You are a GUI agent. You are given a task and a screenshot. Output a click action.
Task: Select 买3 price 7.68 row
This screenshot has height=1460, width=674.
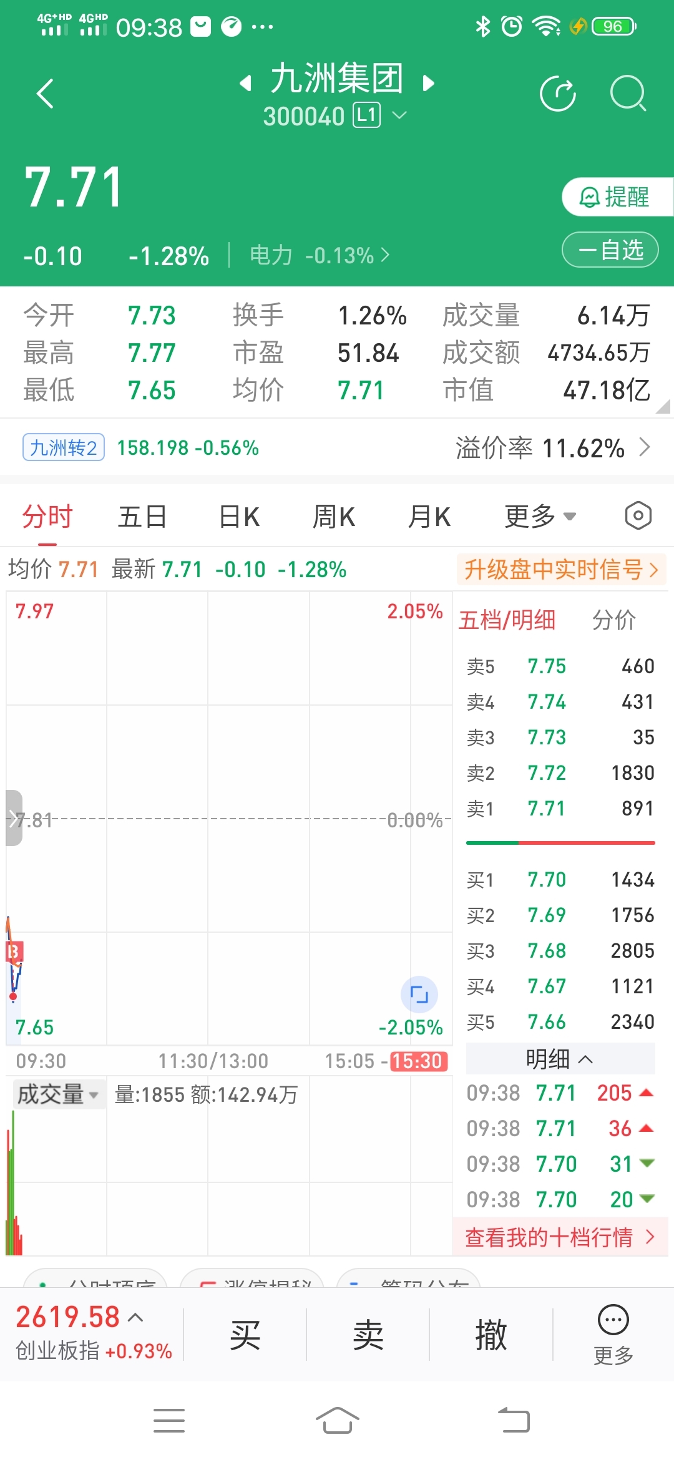point(560,950)
